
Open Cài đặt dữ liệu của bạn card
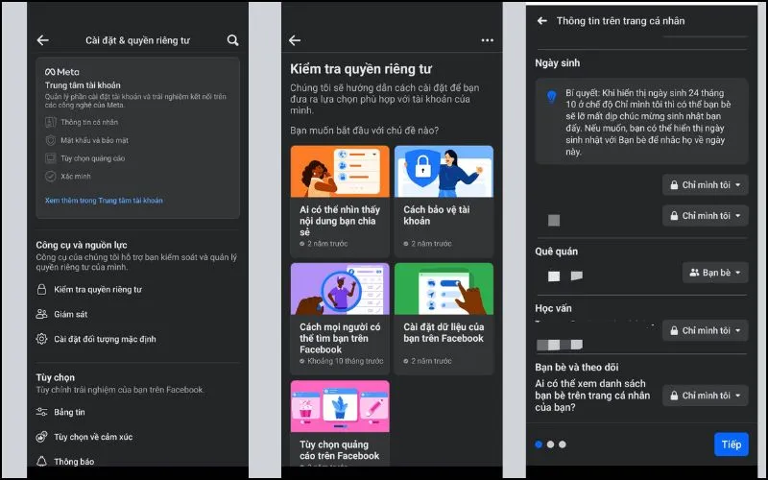tap(443, 317)
